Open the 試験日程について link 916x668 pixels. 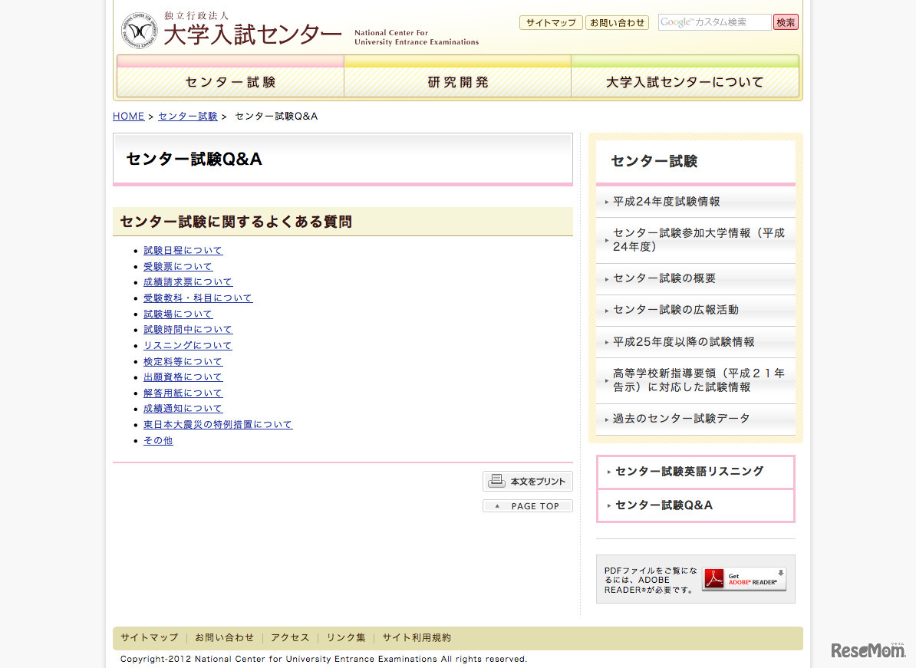pos(182,250)
